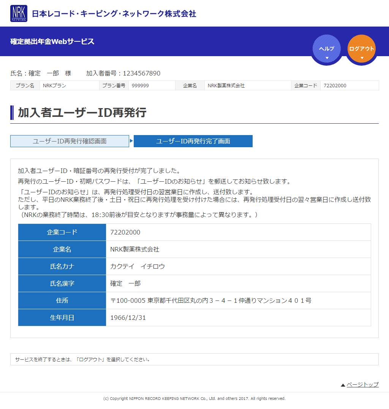Screen dimensions: 389x409
Task: Click the 氏名カナ table header cell
Action: click(62, 266)
